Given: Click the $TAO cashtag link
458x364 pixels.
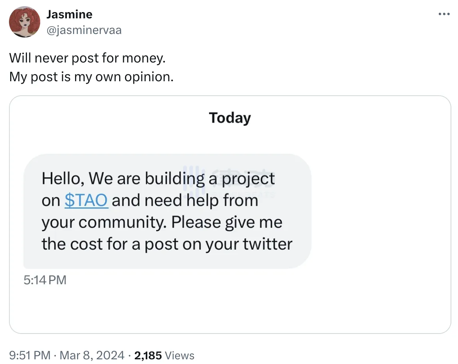Looking at the screenshot, I should (86, 200).
